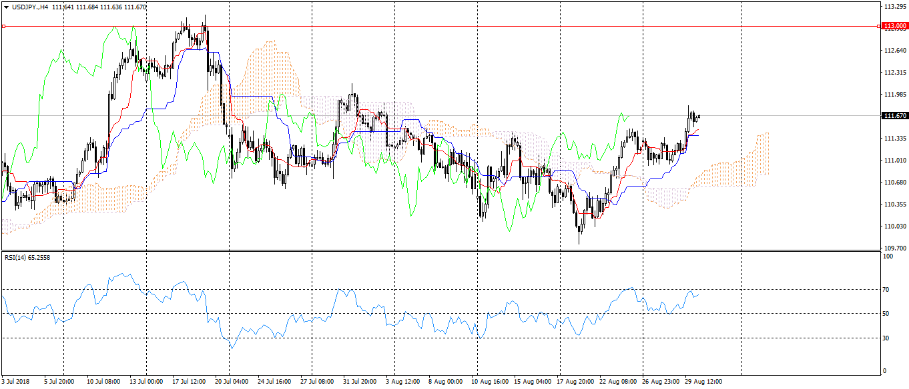Click the black 111.670 current price tag

894,116
